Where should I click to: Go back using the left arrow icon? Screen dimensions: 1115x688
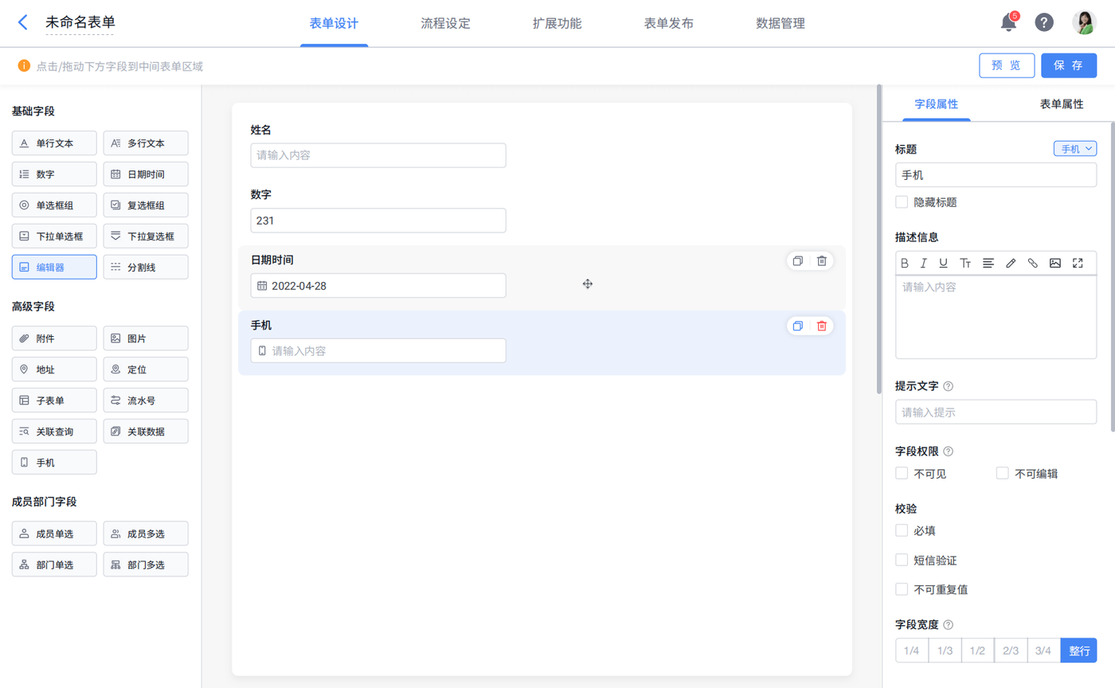(x=23, y=22)
